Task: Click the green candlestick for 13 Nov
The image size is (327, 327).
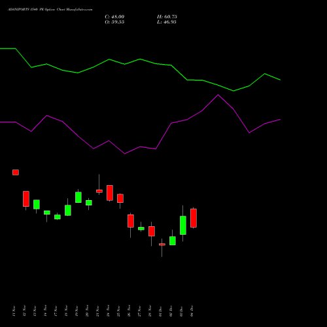Action: coord(37,205)
